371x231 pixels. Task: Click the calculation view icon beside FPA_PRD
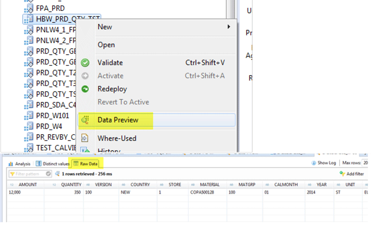pyautogui.click(x=29, y=8)
